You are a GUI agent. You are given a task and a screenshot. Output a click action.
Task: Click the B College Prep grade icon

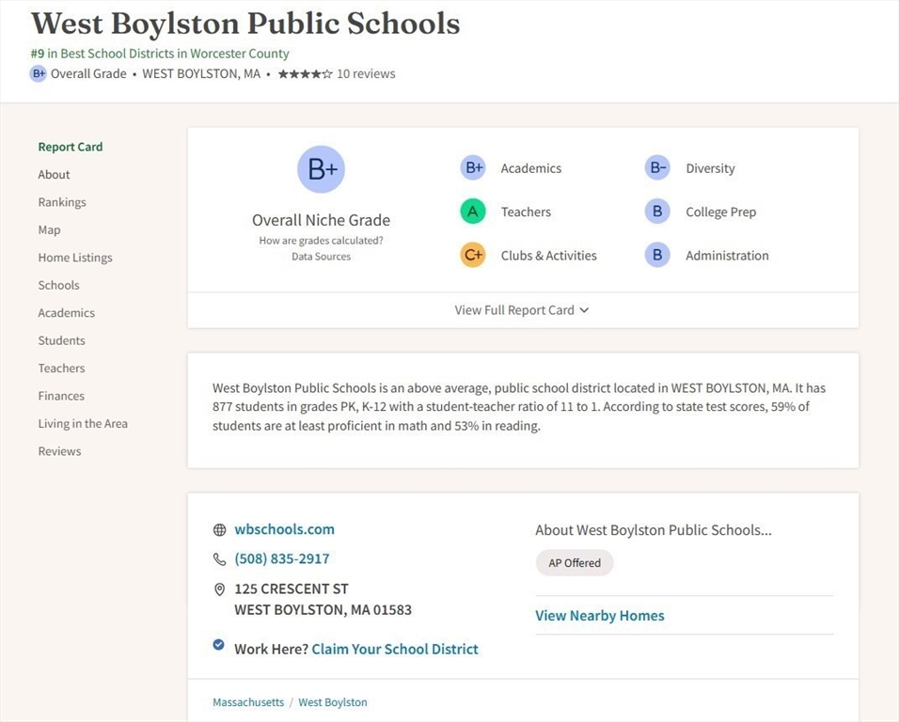click(x=657, y=212)
